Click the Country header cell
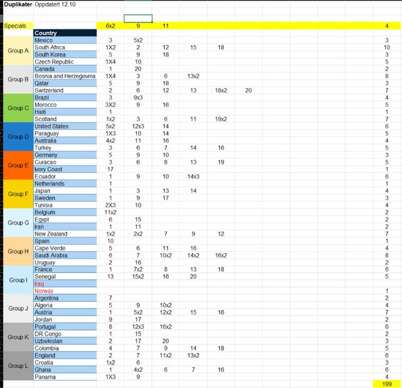Screen dimensions: 402x388 (65, 33)
